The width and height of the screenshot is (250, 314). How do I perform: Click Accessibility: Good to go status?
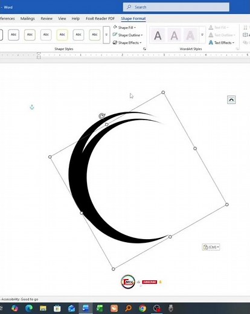point(20,300)
